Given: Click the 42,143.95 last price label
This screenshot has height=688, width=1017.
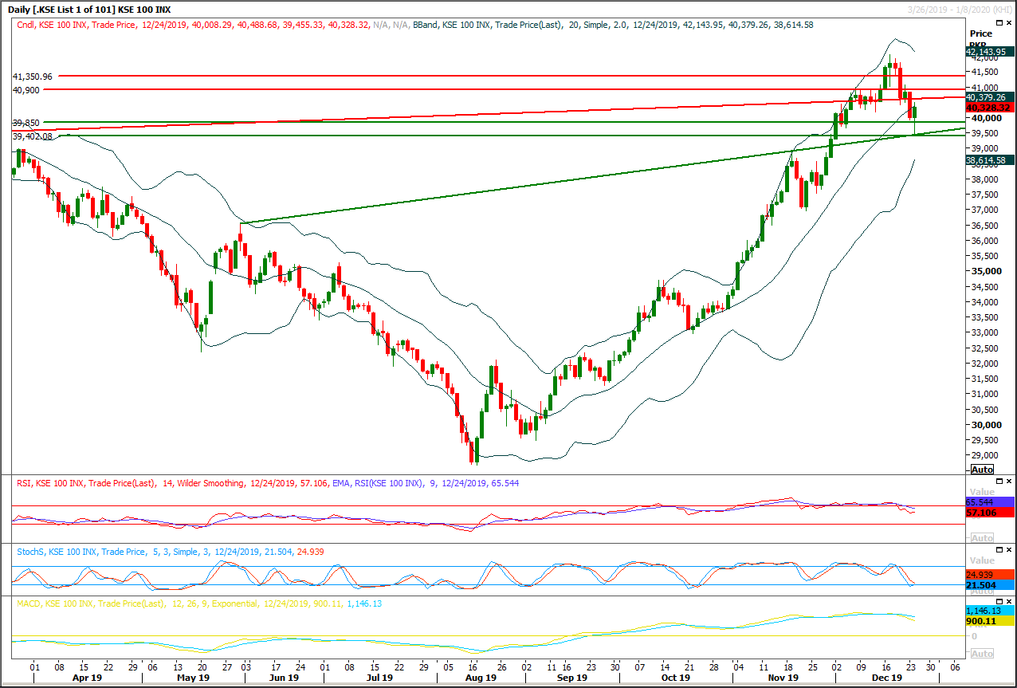Looking at the screenshot, I should coord(987,49).
